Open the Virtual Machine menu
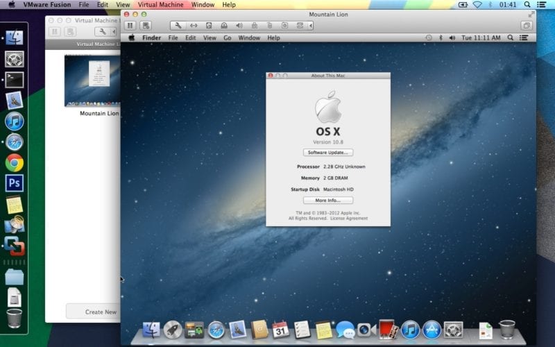Viewport: 555px width, 347px height. [161, 5]
